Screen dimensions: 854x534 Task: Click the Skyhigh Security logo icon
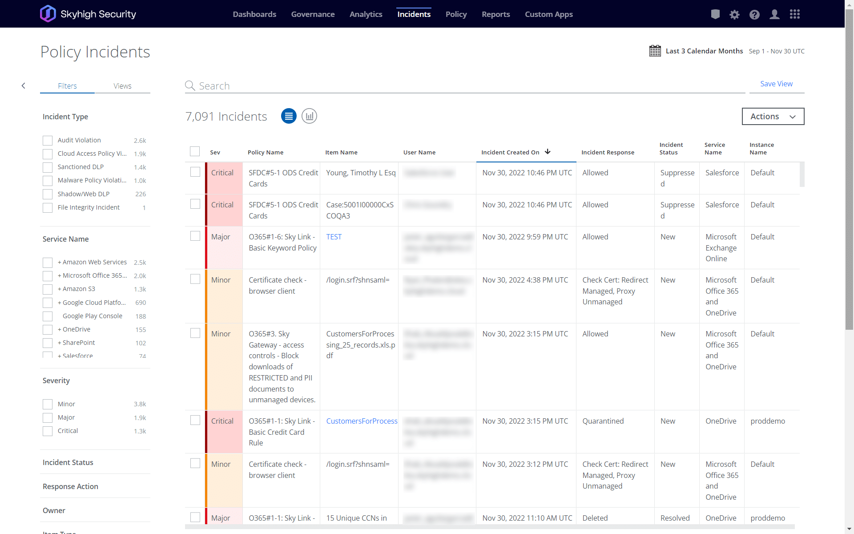click(48, 14)
